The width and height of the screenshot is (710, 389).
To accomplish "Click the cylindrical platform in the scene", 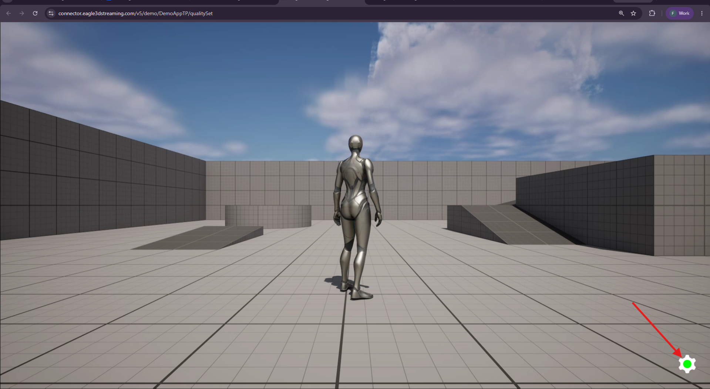I will pyautogui.click(x=268, y=216).
